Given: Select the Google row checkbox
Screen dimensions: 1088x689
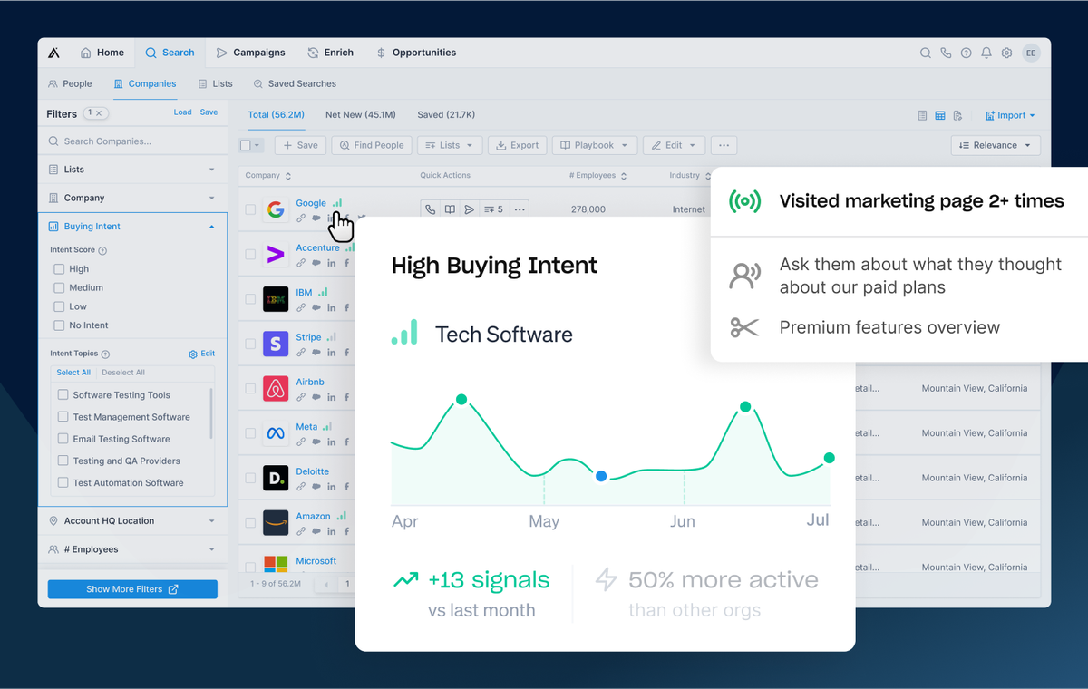Looking at the screenshot, I should click(x=250, y=209).
